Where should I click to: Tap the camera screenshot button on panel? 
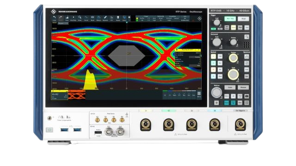[x=247, y=96]
